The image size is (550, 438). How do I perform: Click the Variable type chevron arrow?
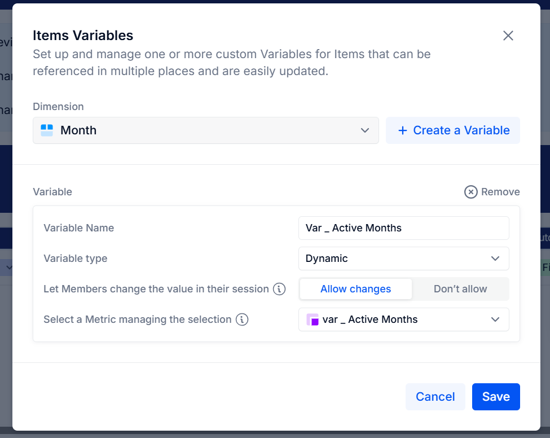495,259
